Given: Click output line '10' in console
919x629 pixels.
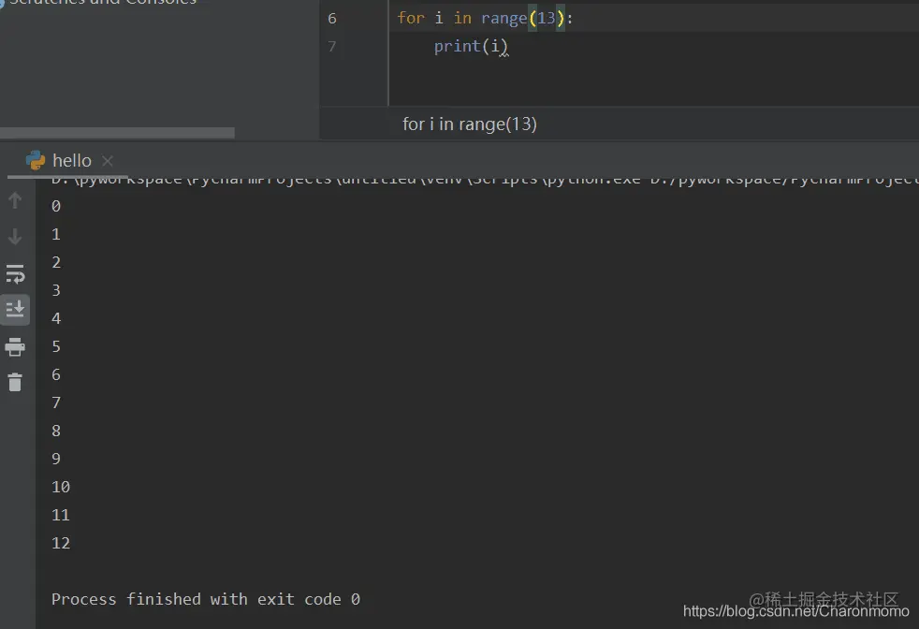Looking at the screenshot, I should (x=61, y=487).
